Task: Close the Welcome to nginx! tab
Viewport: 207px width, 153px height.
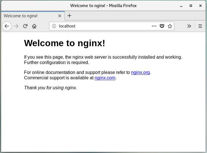Action: (60, 16)
